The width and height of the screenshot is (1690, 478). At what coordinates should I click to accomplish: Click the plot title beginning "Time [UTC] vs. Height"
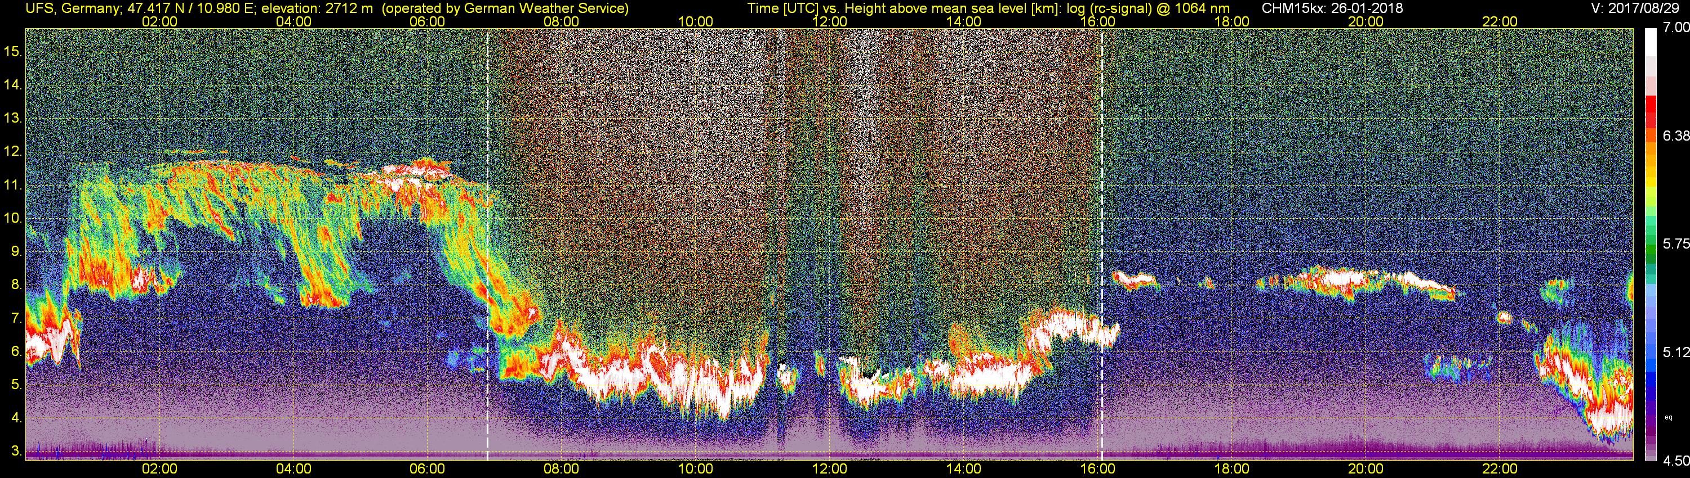pyautogui.click(x=988, y=8)
